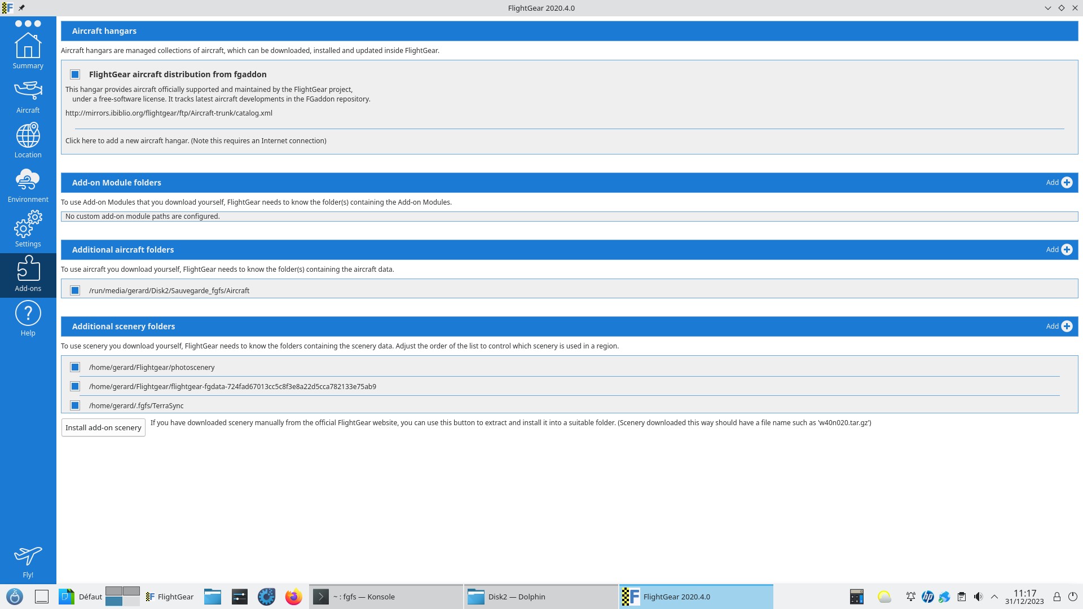Open the clock showing 11:17
The width and height of the screenshot is (1083, 609).
click(1025, 597)
